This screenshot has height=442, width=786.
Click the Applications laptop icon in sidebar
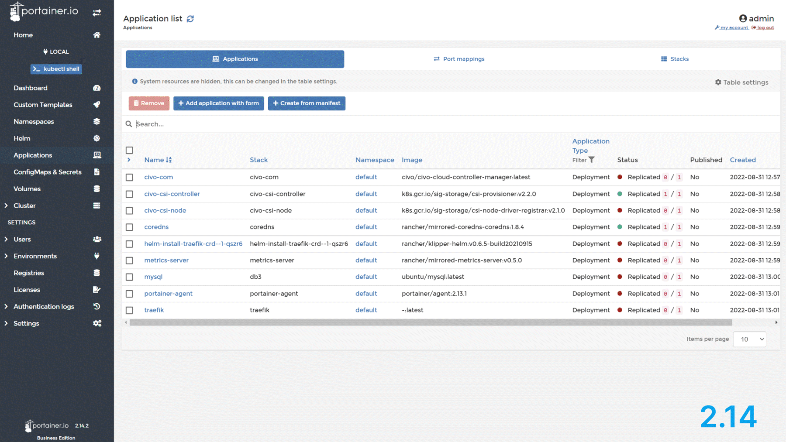(97, 155)
